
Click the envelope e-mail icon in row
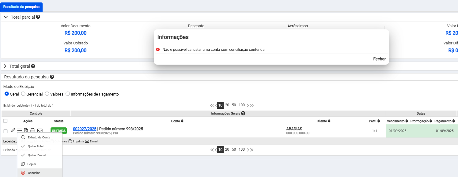tap(40, 131)
